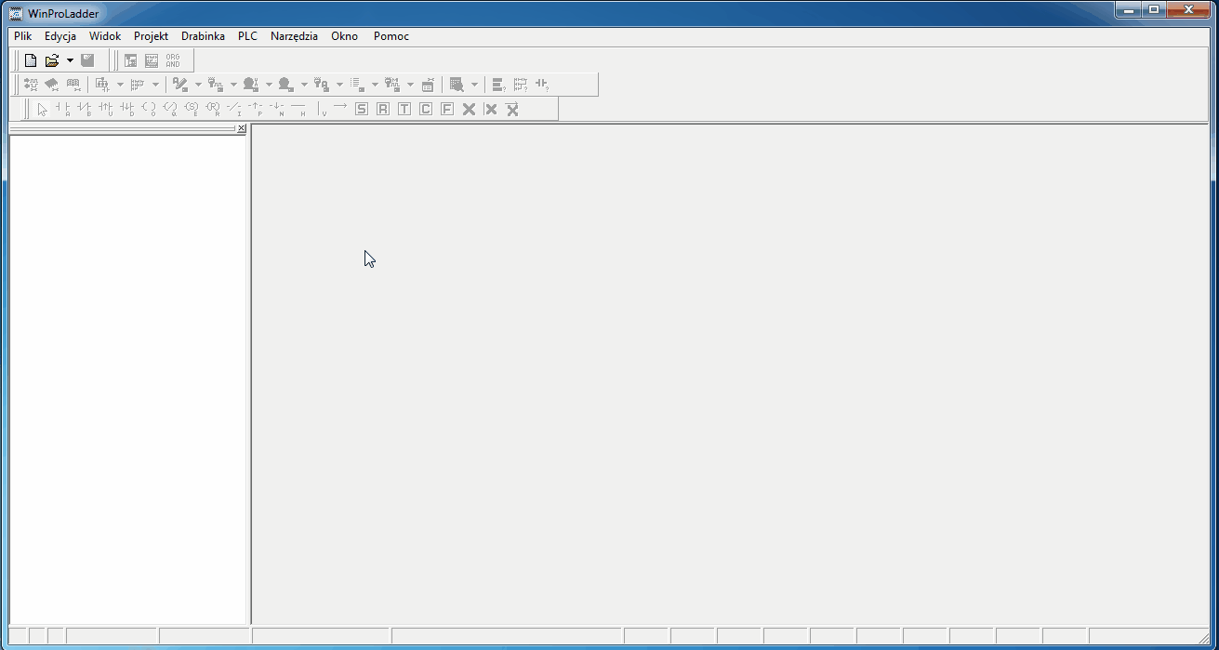This screenshot has width=1219, height=650.
Task: Insert normally closed contact labeled B
Action: tap(85, 109)
